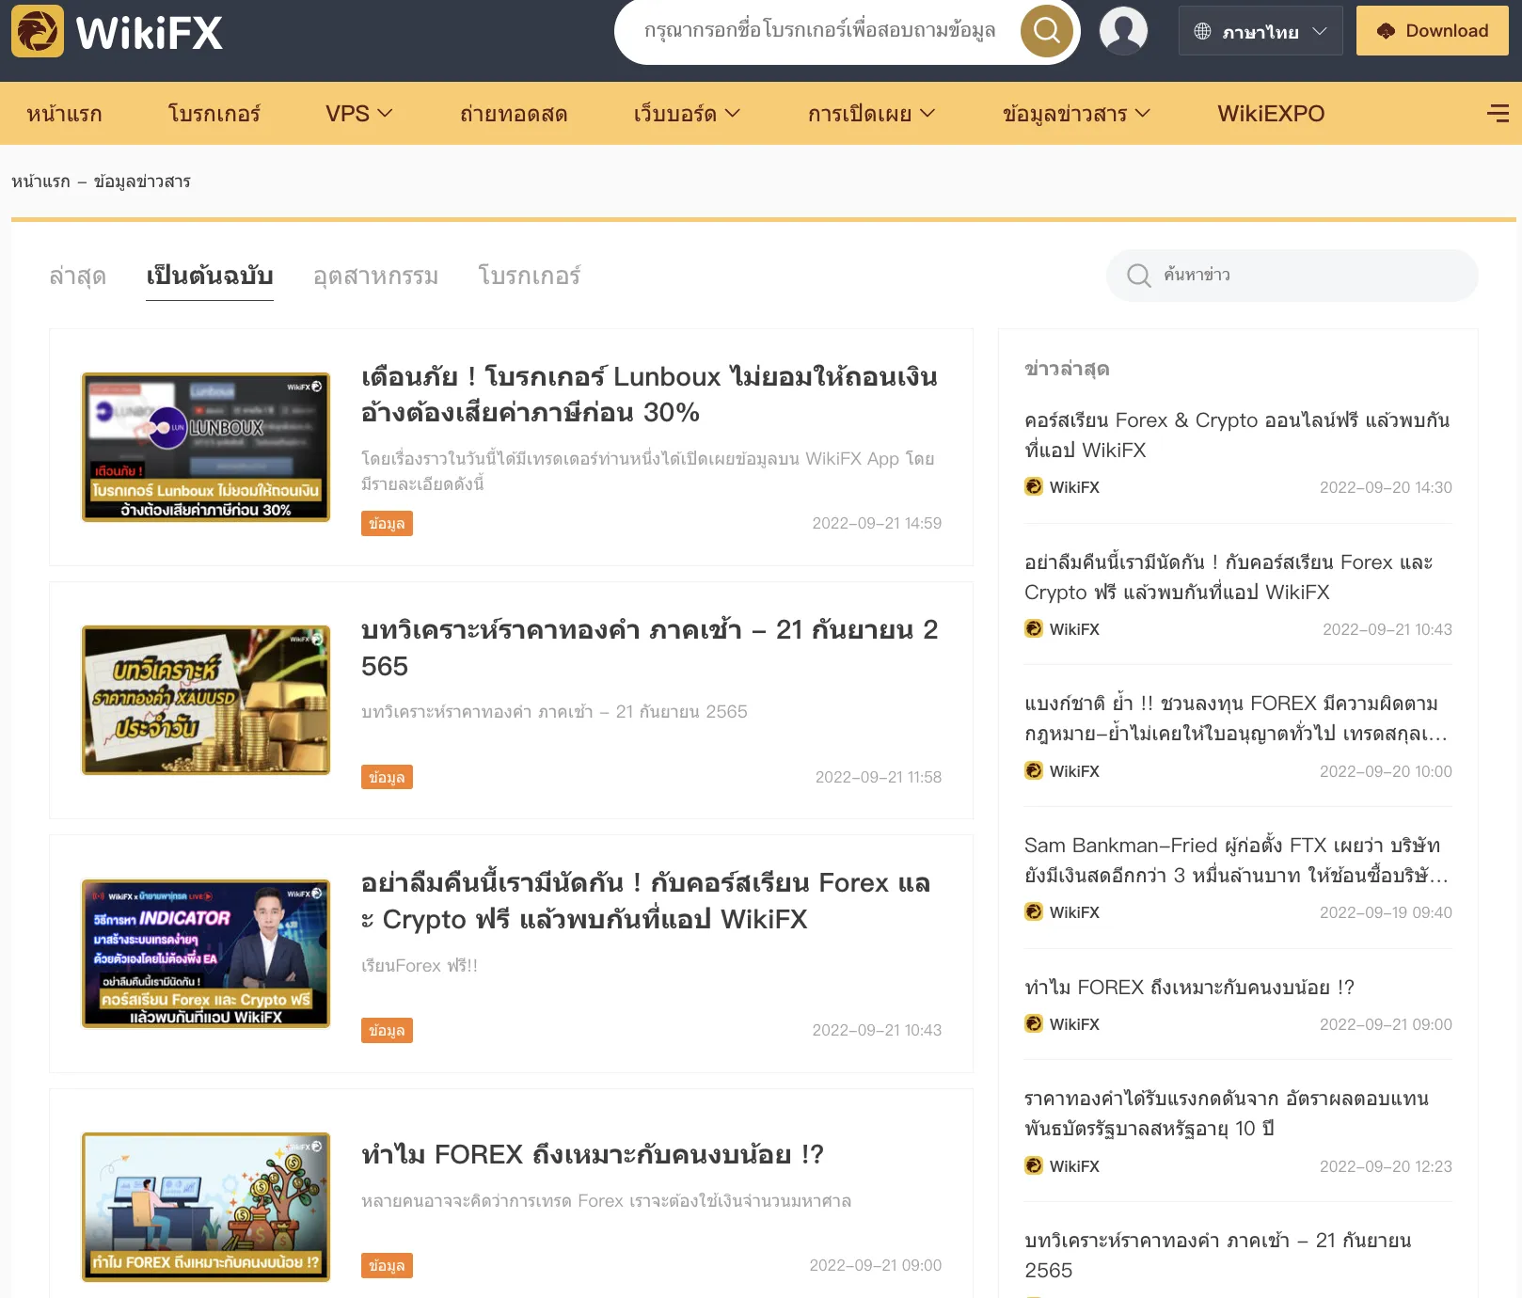Open sidebar news about แบงก์ชาติ FOREX warning
Viewport: 1522px width, 1298px height.
[x=1236, y=719]
